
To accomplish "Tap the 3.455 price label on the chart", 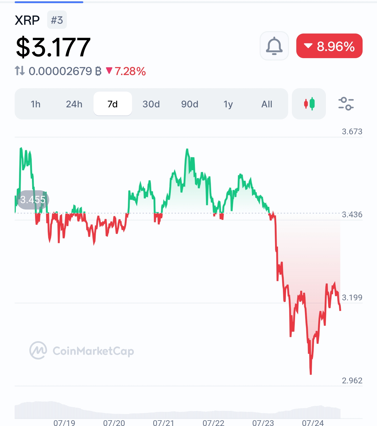I will point(33,200).
